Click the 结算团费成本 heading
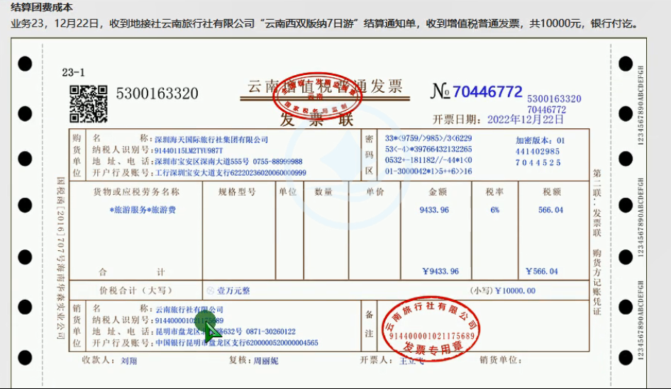 41,8
